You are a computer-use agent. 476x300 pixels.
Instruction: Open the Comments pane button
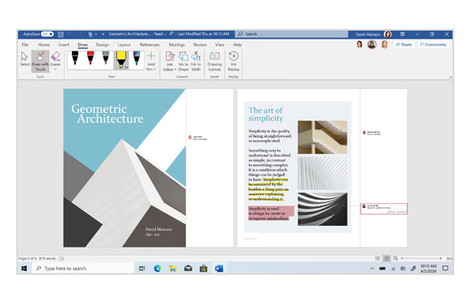point(433,44)
